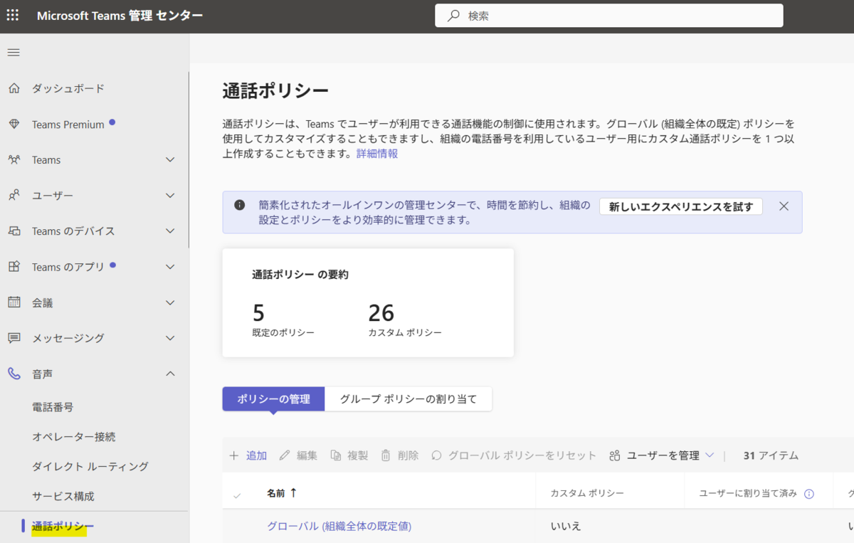Click the 複製 copy icon
The image size is (854, 543).
click(x=336, y=455)
